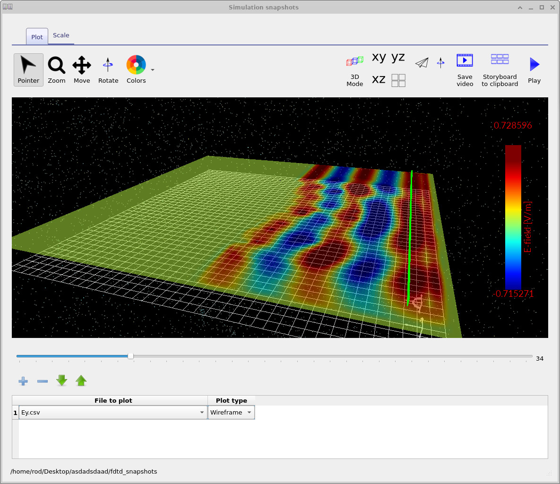Move plot row up with green arrow
Image resolution: width=560 pixels, height=484 pixels.
81,380
